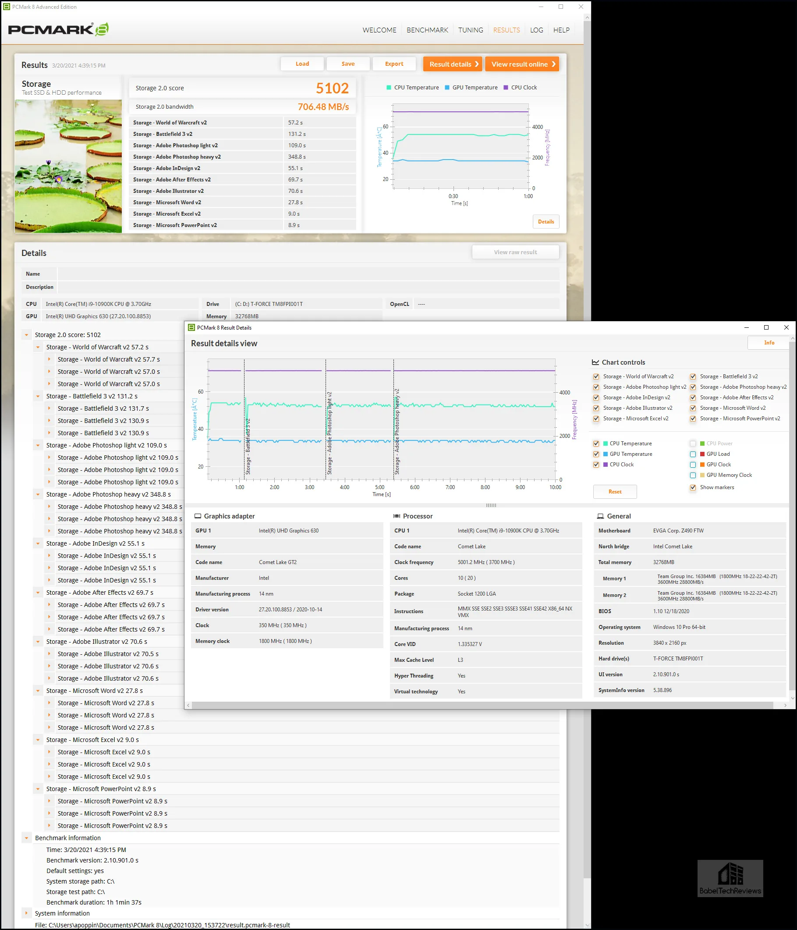
Task: Switch to the BENCHMARK tab
Action: tap(427, 30)
